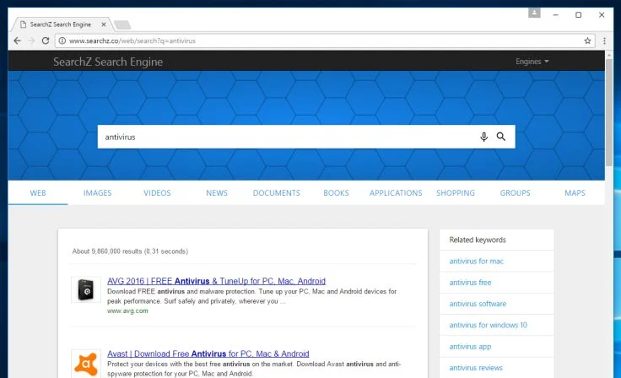Select related keyword antivirus for mac
The width and height of the screenshot is (621, 378).
[476, 261]
